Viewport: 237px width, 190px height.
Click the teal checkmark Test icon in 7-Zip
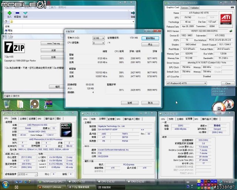(x=25, y=13)
